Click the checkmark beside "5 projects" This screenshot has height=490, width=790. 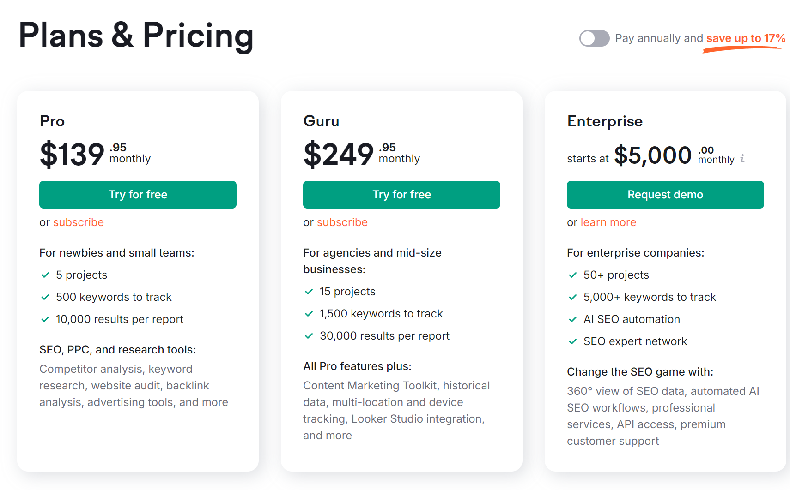tap(45, 275)
